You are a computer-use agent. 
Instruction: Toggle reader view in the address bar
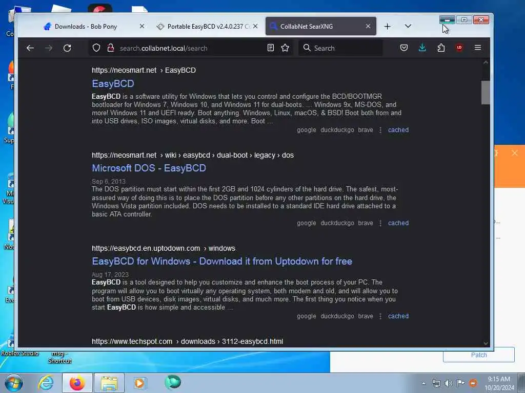pos(271,48)
